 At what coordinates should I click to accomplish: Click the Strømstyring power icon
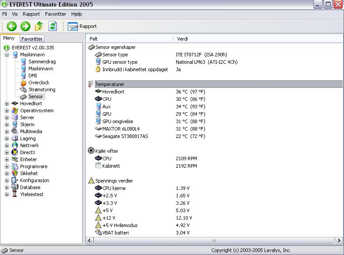coord(23,90)
